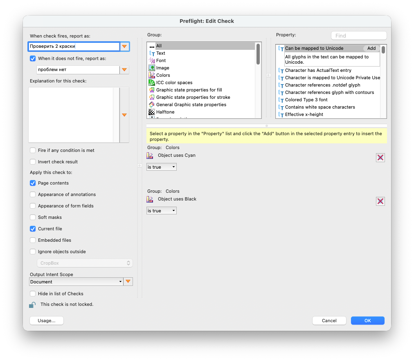Click General Graphic state properties icon
The height and width of the screenshot is (361, 414).
click(151, 105)
